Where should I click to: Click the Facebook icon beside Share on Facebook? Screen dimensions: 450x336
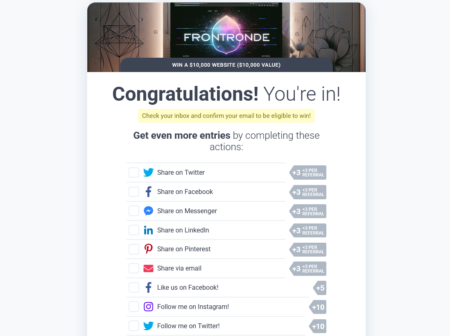coord(148,192)
